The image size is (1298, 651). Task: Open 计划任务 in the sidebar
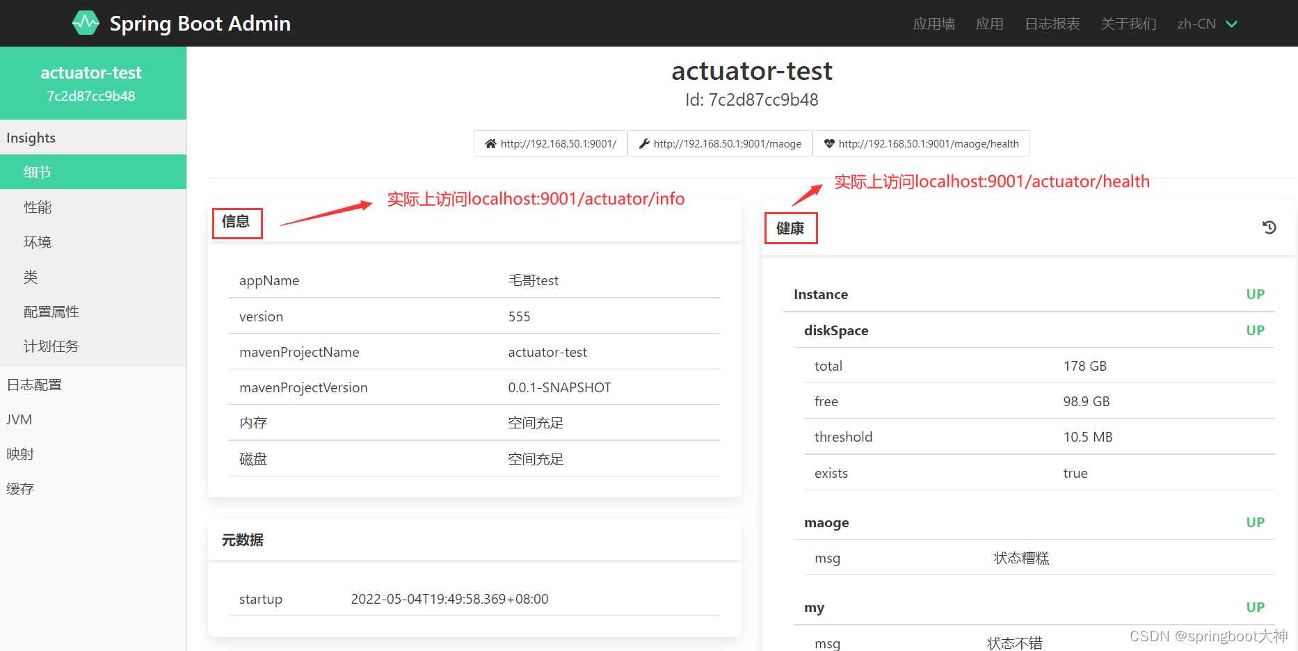coord(93,346)
